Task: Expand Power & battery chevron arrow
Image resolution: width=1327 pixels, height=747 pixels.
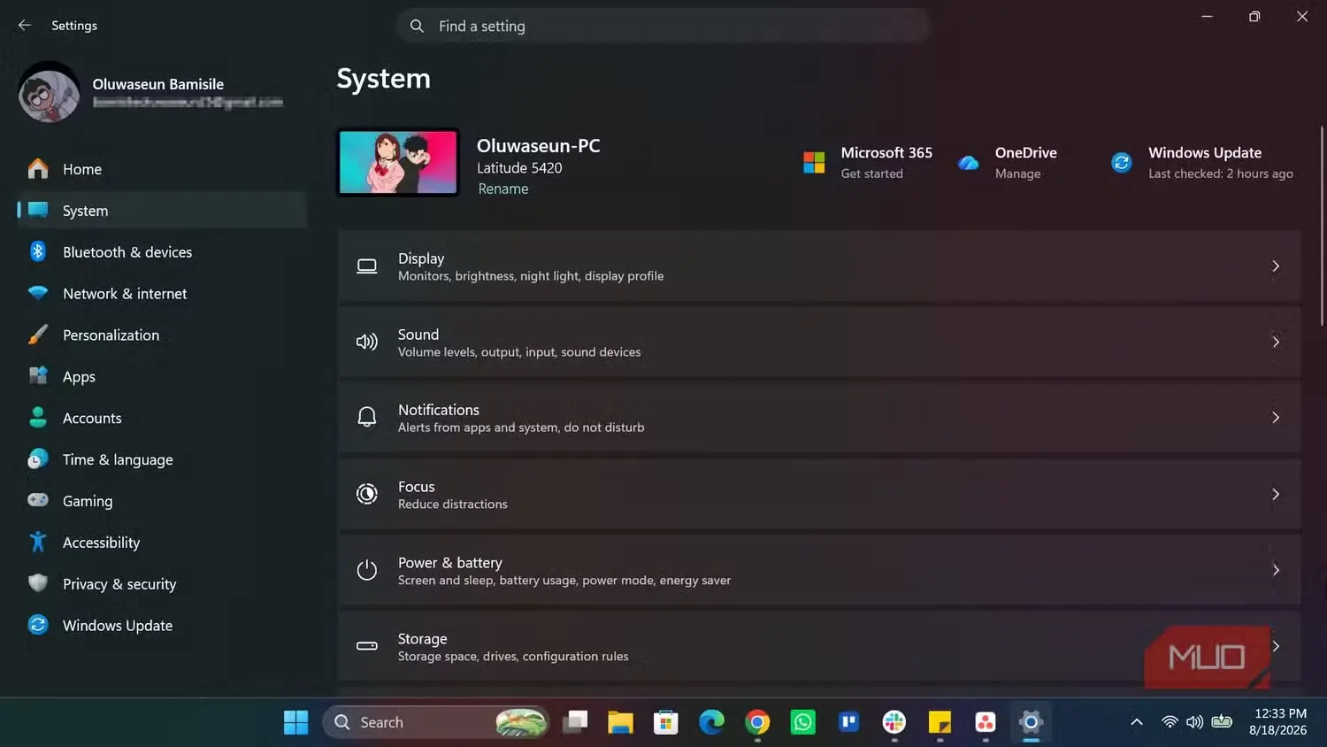Action: (x=1276, y=570)
